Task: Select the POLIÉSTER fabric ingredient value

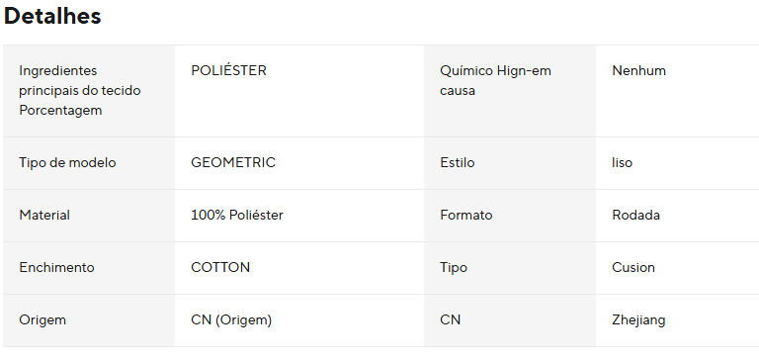Action: pyautogui.click(x=228, y=71)
